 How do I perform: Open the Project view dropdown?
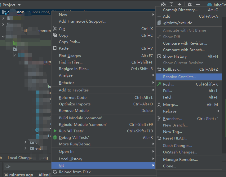pos(19,5)
